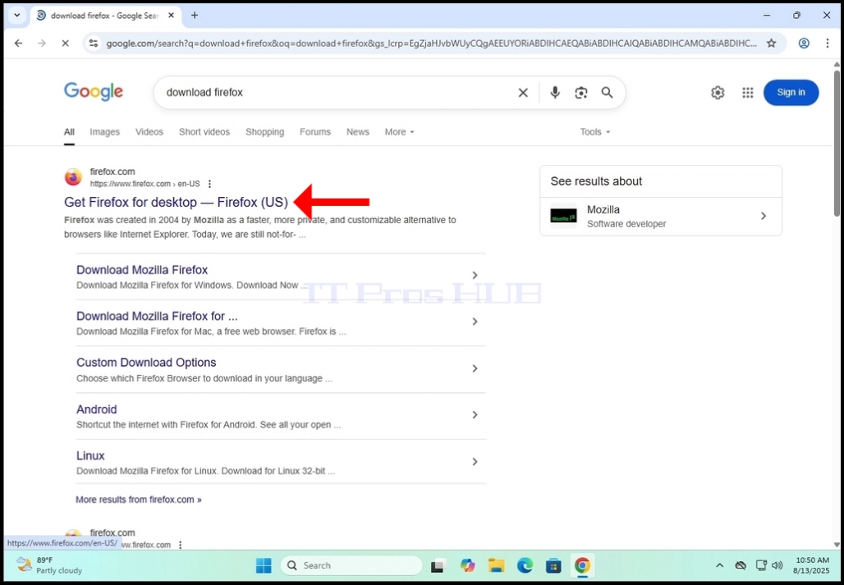Click chevron on Linux row

point(475,461)
